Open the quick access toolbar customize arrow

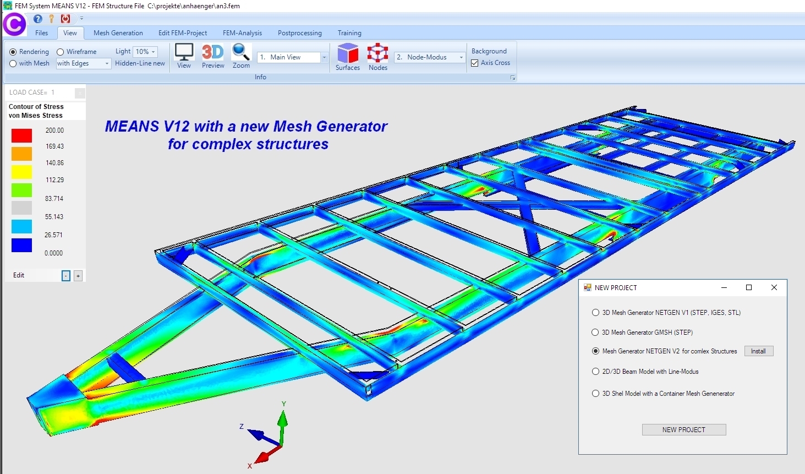point(81,19)
